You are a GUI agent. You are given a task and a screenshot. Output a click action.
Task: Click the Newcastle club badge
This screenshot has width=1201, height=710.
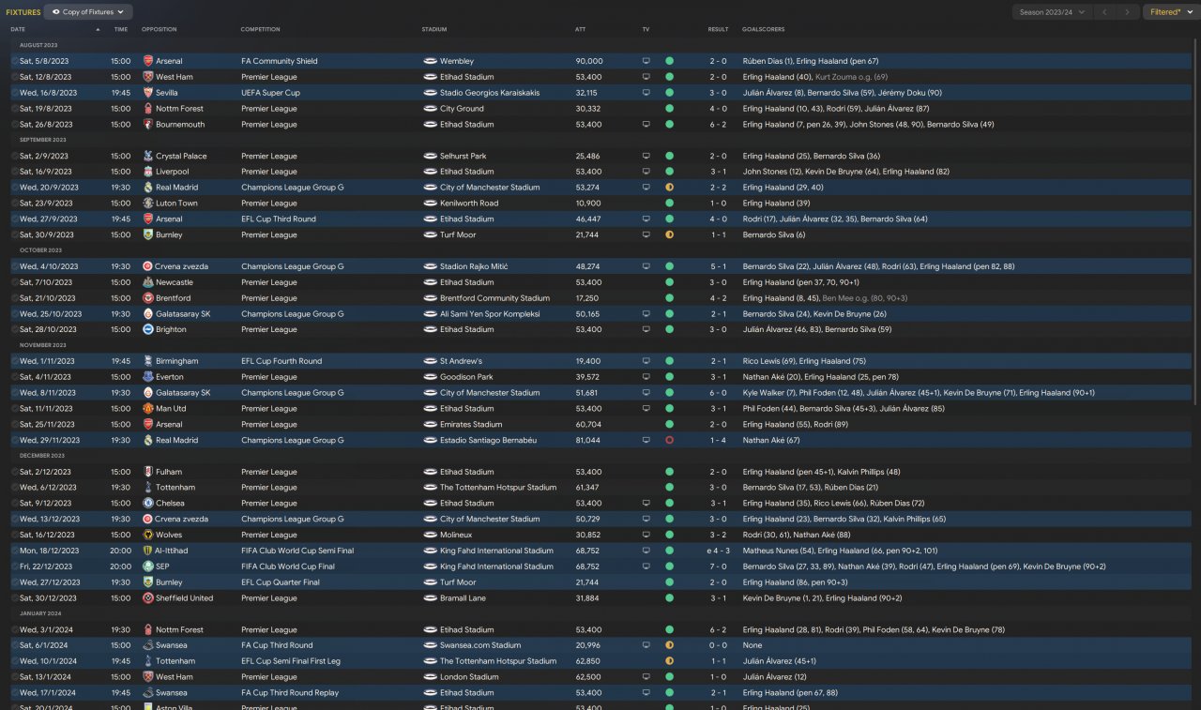pyautogui.click(x=148, y=282)
